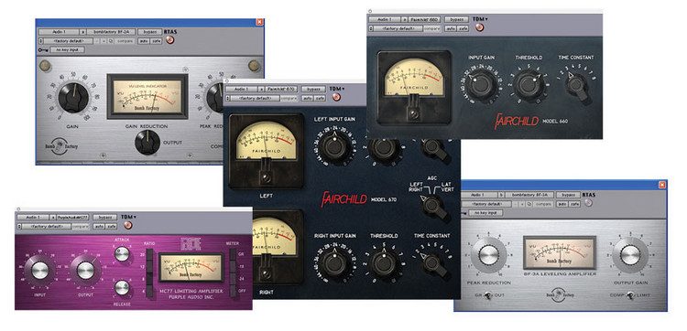Toggle bypass in the BF-2A window
687x331 pixels.
click(x=149, y=32)
